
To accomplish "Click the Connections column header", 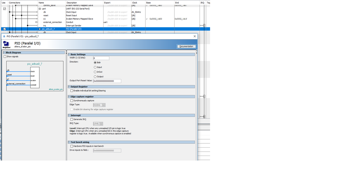I will [x=15, y=3].
